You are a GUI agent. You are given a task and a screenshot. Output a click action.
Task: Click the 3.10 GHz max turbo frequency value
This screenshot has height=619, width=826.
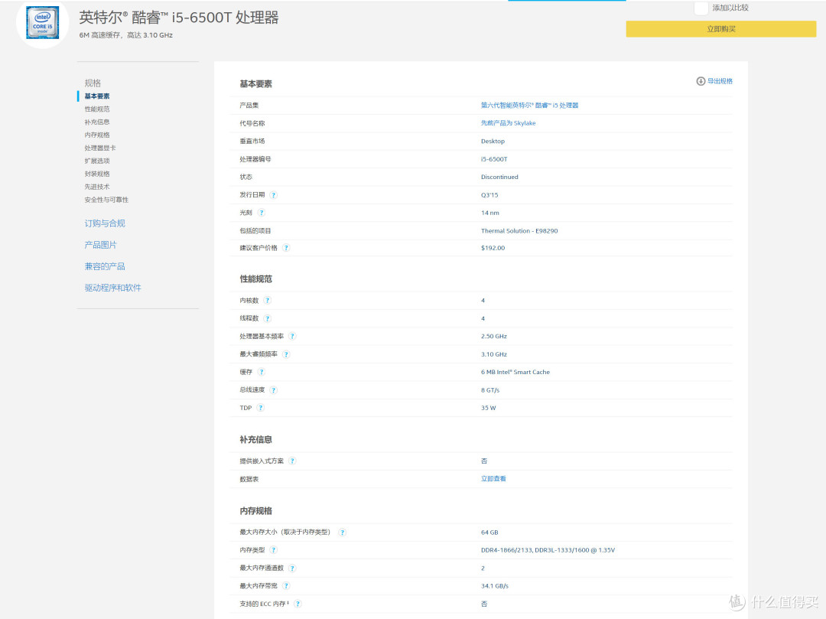coord(493,354)
